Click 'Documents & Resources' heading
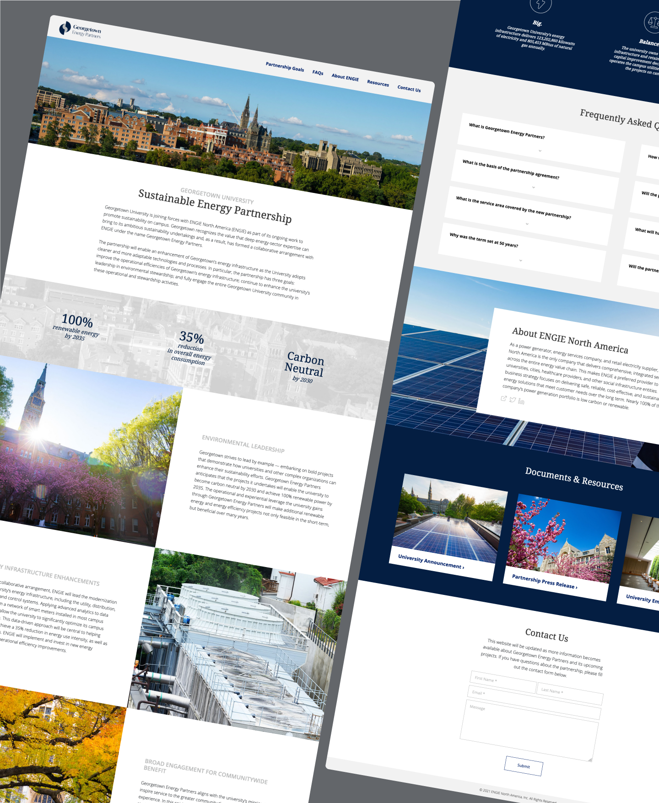Screen dimensions: 659x803 click(574, 479)
